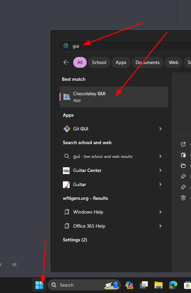Open the Chocolatey GUI best match result
Image resolution: width=191 pixels, height=293 pixels.
point(114,97)
